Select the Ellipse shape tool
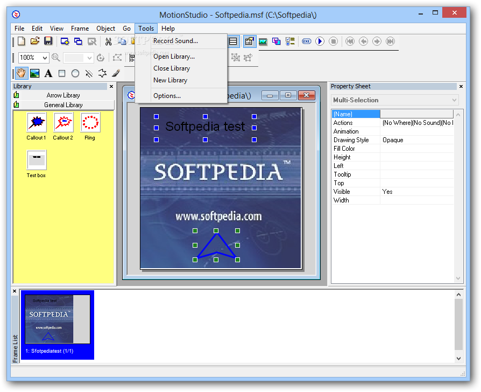 [x=75, y=73]
